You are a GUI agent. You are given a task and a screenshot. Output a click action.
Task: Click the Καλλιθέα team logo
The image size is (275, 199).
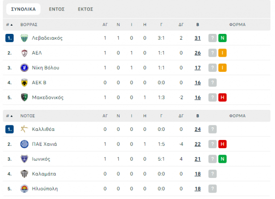click(24, 129)
